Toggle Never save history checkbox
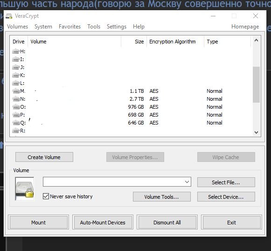The height and width of the screenshot is (251, 271). click(46, 196)
